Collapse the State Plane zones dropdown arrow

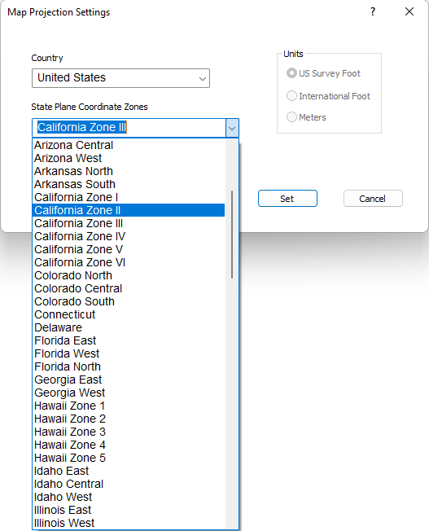pyautogui.click(x=232, y=128)
